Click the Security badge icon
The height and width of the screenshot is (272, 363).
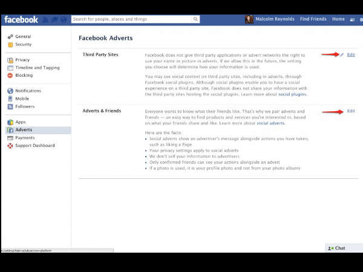(10, 45)
